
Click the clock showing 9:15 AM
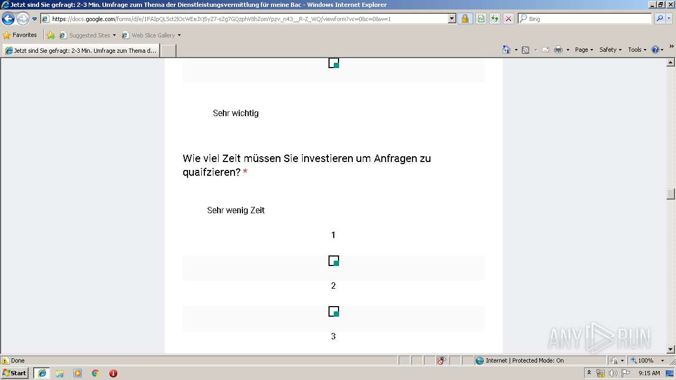(x=649, y=373)
